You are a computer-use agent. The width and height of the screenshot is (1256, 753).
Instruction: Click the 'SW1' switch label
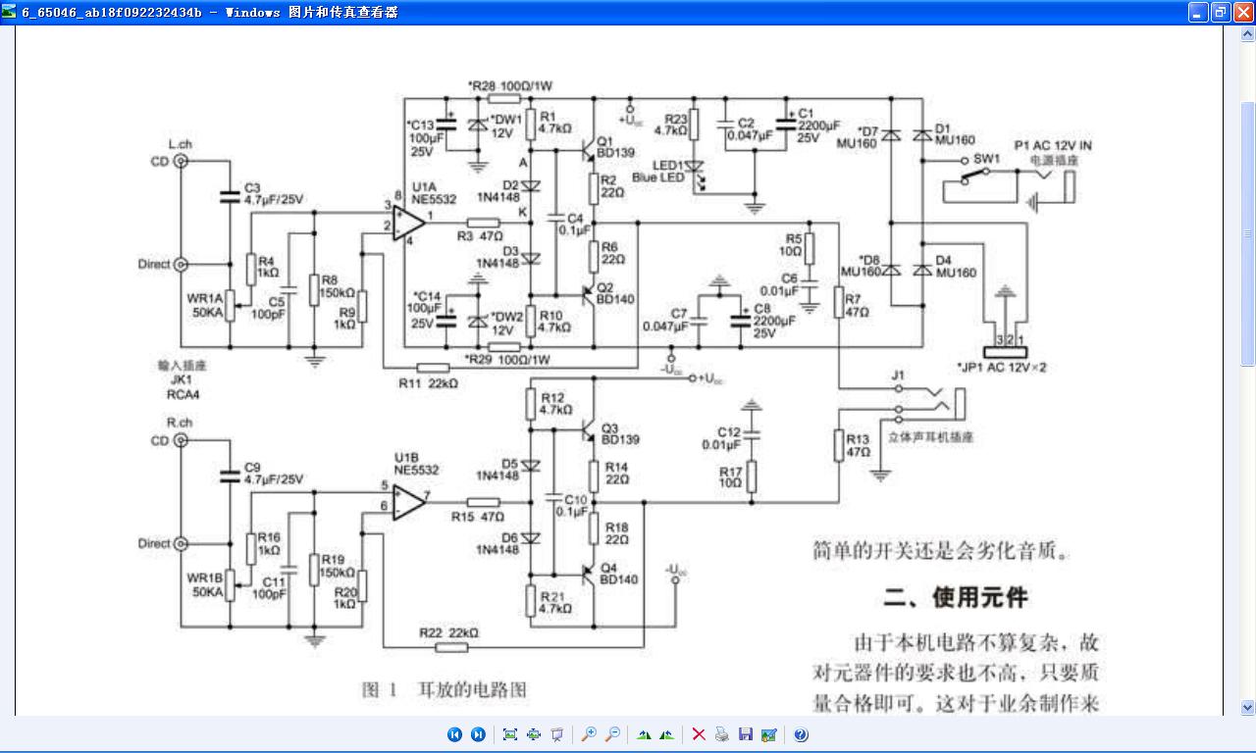tap(986, 158)
